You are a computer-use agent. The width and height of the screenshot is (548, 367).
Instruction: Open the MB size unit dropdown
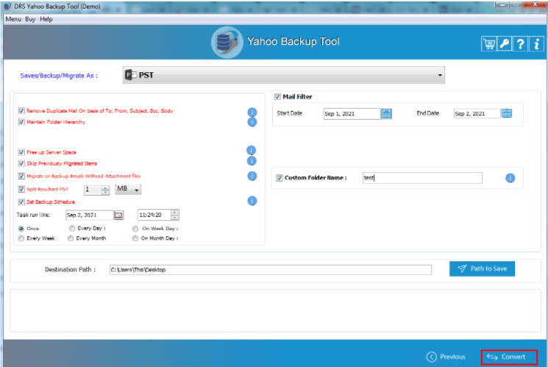pos(128,189)
